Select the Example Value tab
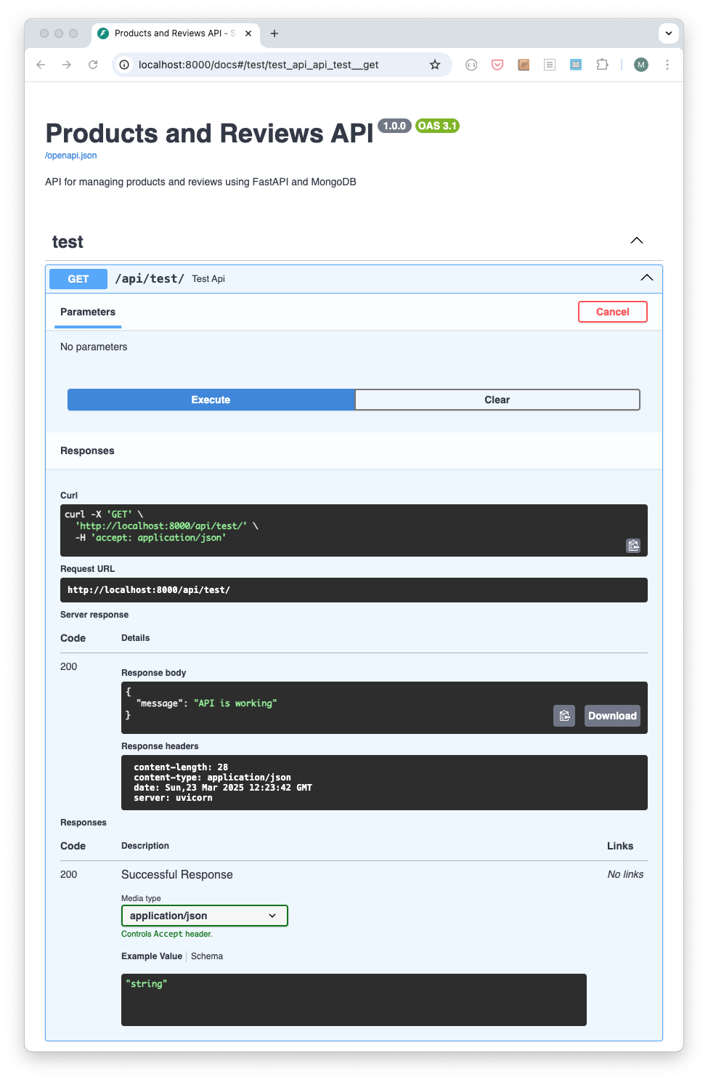Image resolution: width=708 pixels, height=1082 pixels. pos(152,956)
